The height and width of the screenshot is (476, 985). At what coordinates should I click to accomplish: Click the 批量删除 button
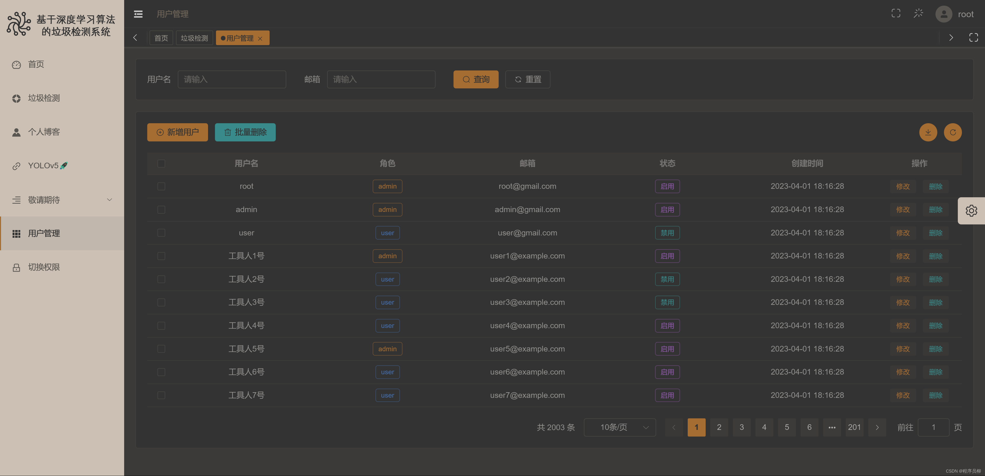(245, 132)
